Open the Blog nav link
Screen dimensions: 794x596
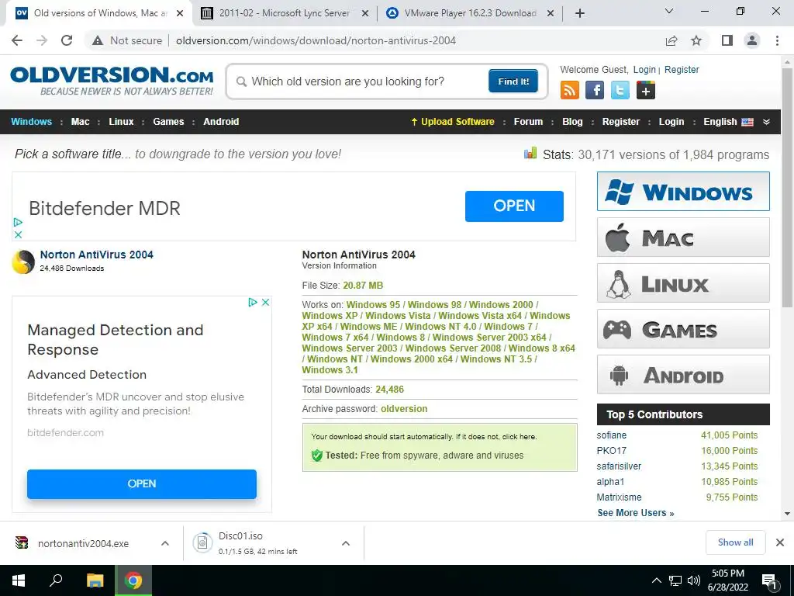click(x=572, y=122)
